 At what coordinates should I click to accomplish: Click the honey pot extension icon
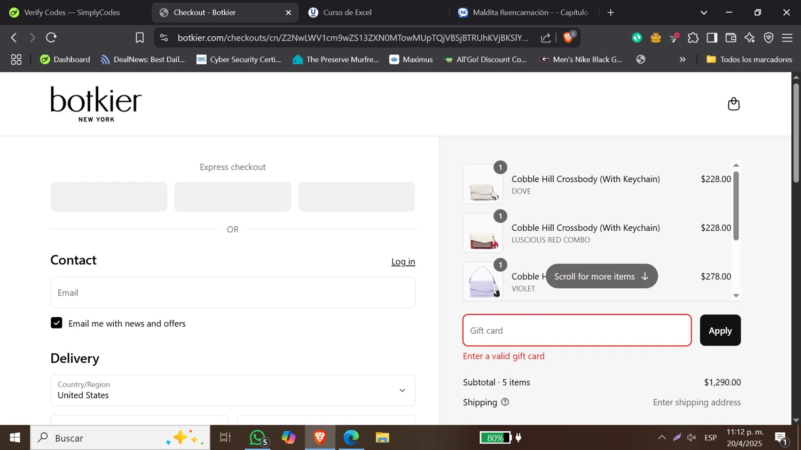(x=656, y=38)
